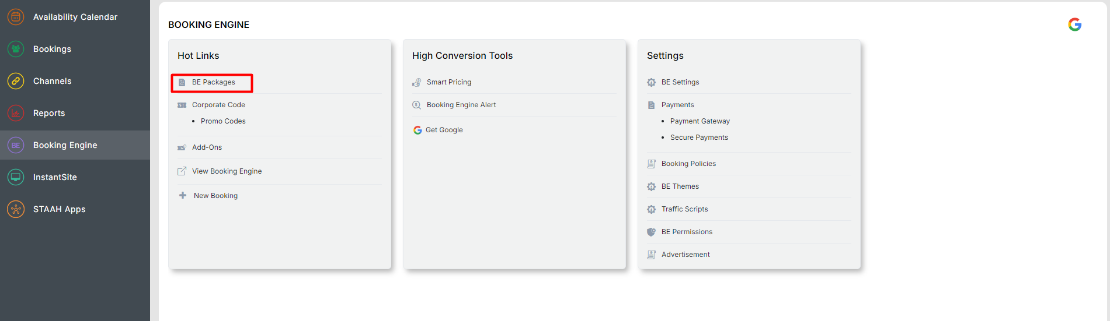
Task: Click the Google logo at top right
Action: click(1074, 24)
